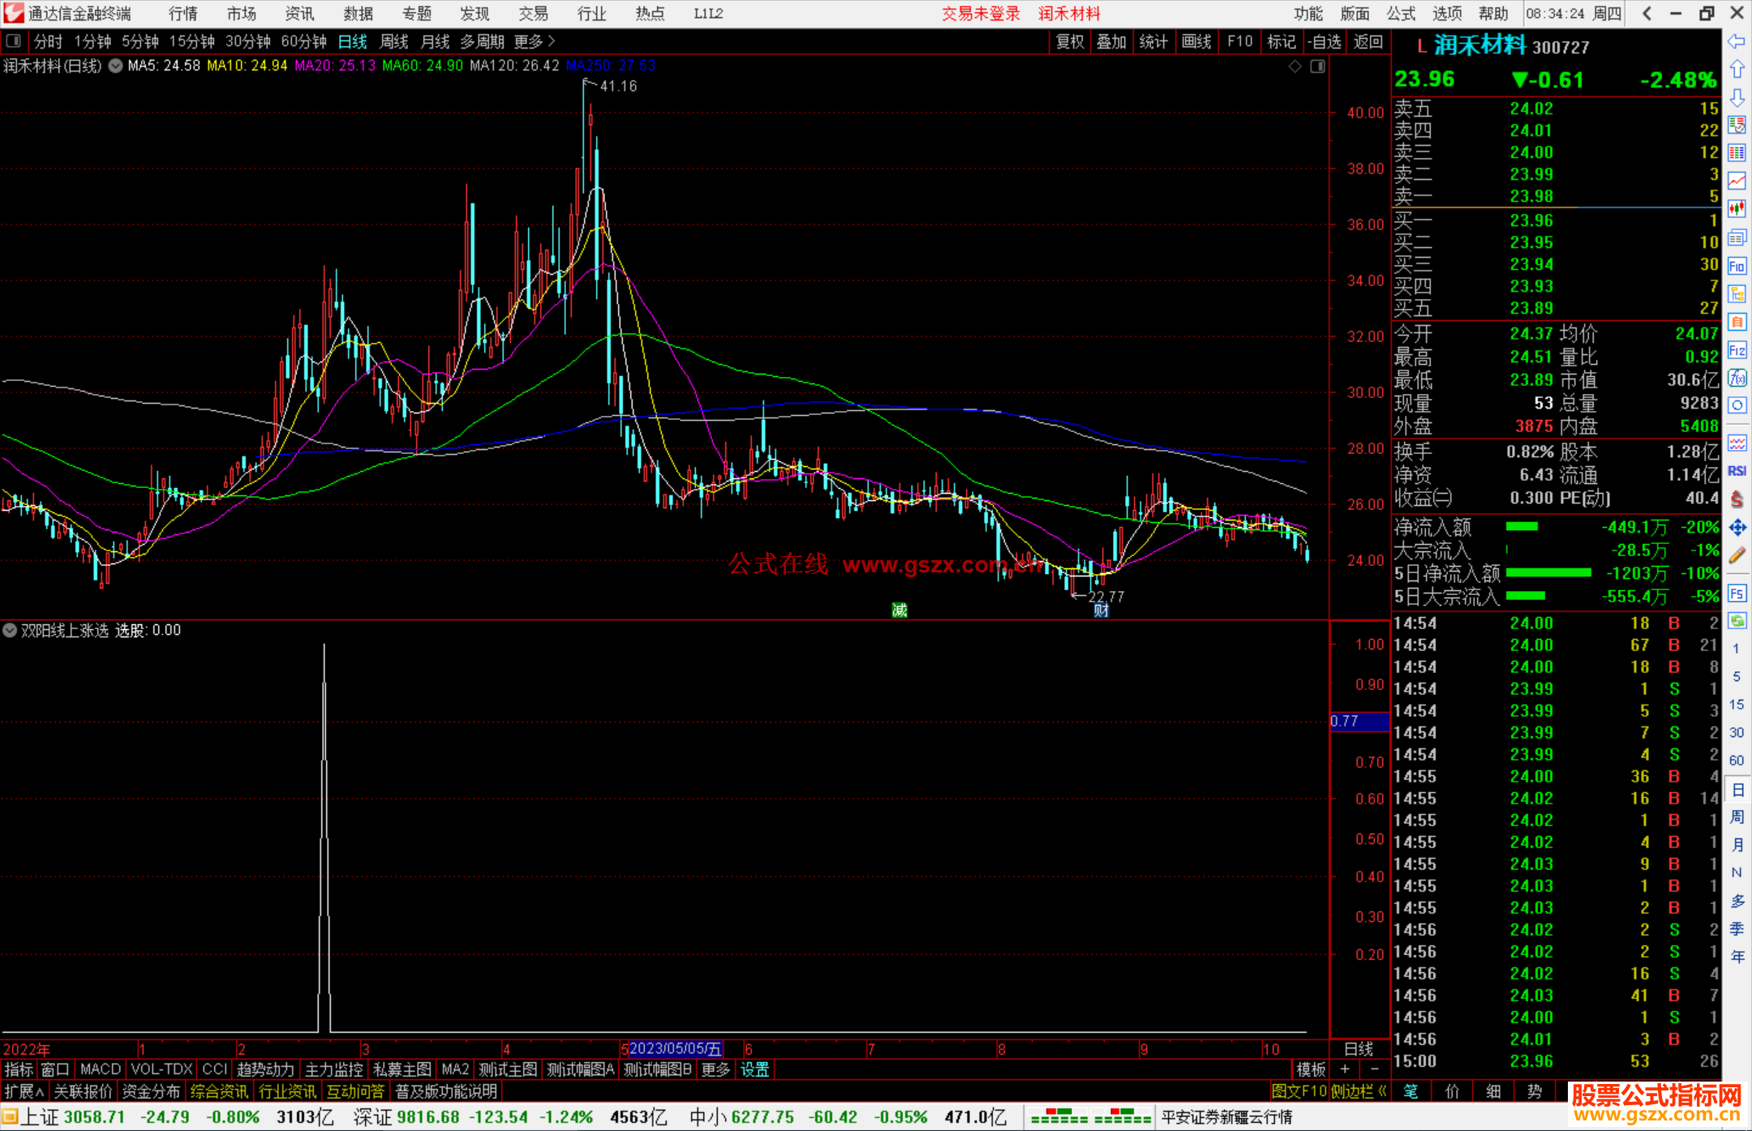
Task: Toggle the side panel icon at chart top-right
Action: click(x=1317, y=66)
